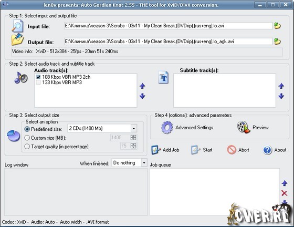Move subtitle track up with arrow
294x227 pixels.
tap(281, 86)
